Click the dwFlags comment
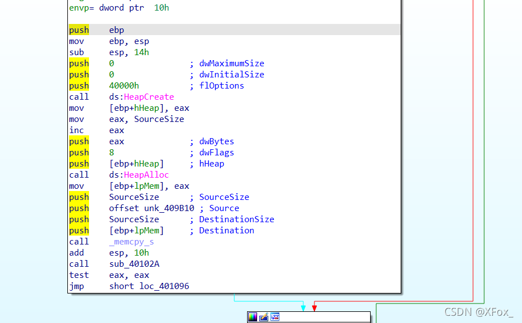 [x=216, y=153]
